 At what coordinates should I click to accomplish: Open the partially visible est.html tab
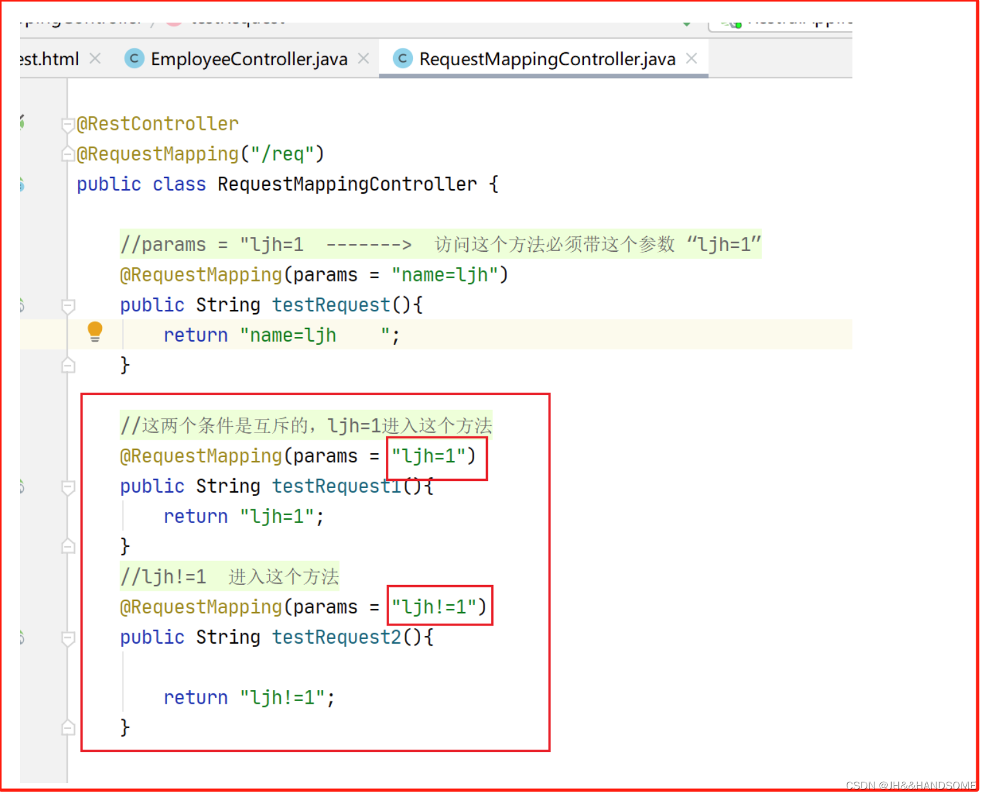(x=49, y=59)
